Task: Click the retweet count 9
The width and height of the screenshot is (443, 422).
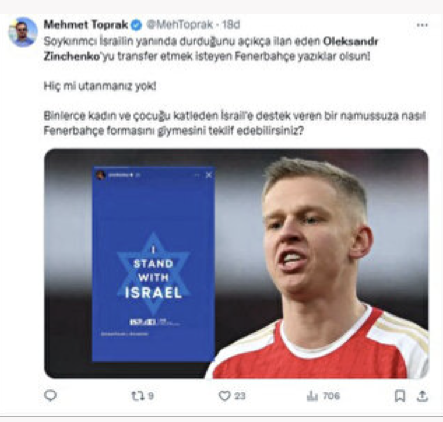Action: point(151,396)
